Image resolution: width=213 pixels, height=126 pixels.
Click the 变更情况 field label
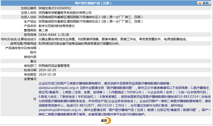[x=30, y=79]
